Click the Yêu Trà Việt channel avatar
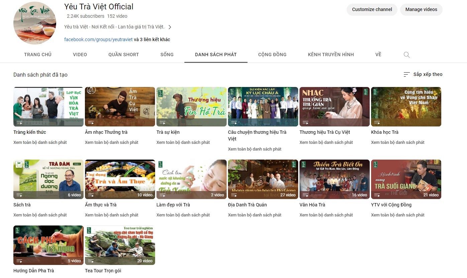467x278 pixels. (35, 23)
